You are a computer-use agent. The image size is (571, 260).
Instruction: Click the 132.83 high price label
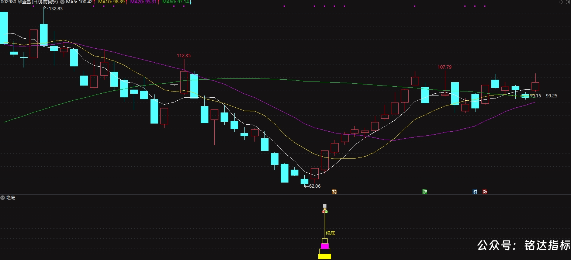(56, 8)
